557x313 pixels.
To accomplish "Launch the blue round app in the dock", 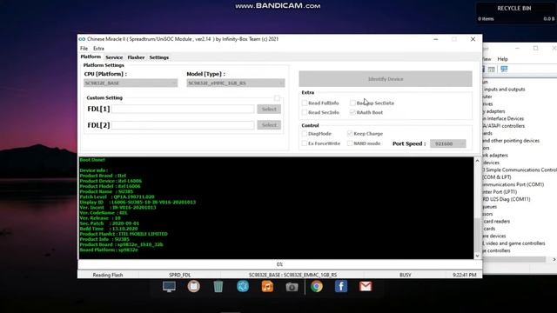I will pos(243,286).
